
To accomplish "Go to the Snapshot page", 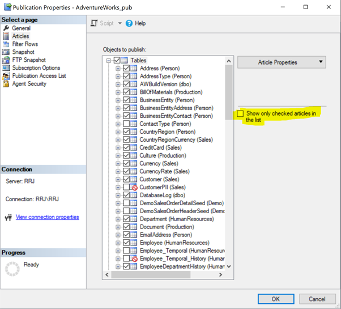I will click(x=23, y=52).
